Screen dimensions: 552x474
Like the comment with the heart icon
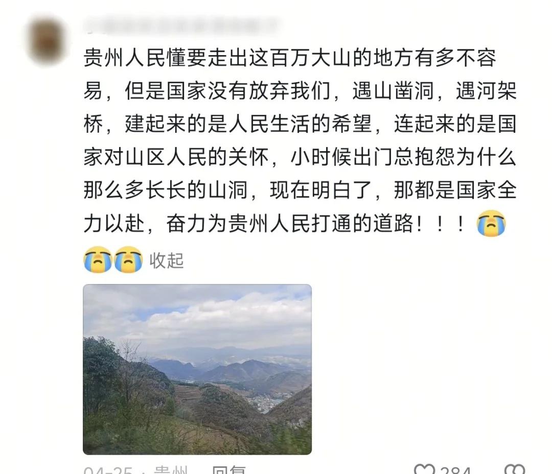click(424, 470)
